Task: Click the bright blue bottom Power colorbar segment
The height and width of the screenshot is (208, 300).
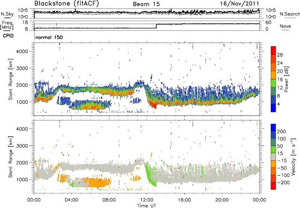Action: (x=273, y=108)
